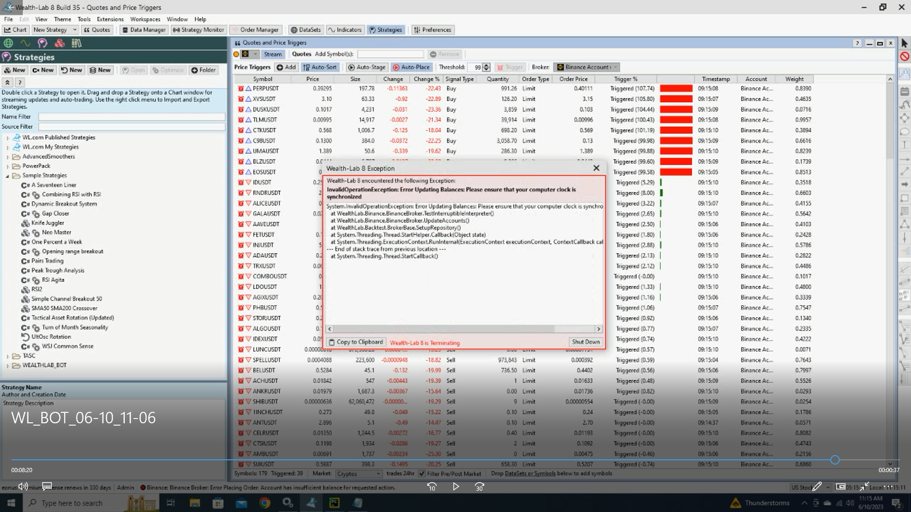Viewport: 911px width, 512px height.
Task: Click the Folder button in Strategies panel
Action: coord(204,70)
